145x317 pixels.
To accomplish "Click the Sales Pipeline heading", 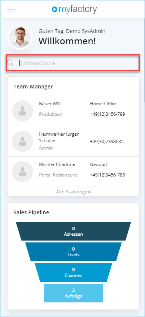I will coord(31,212).
